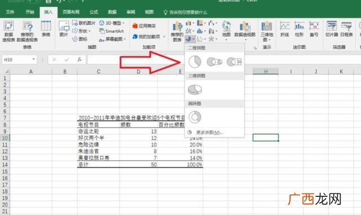Screen dimensions: 361x215
Task: Click the Select All corner triangle
Action: (6, 72)
